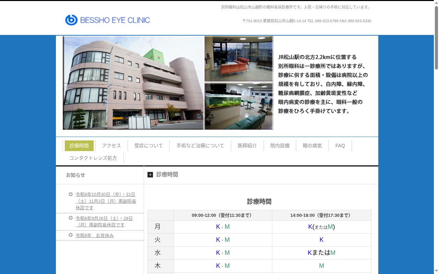
Task: Open 手術など治療について menu item
Action: (200, 146)
